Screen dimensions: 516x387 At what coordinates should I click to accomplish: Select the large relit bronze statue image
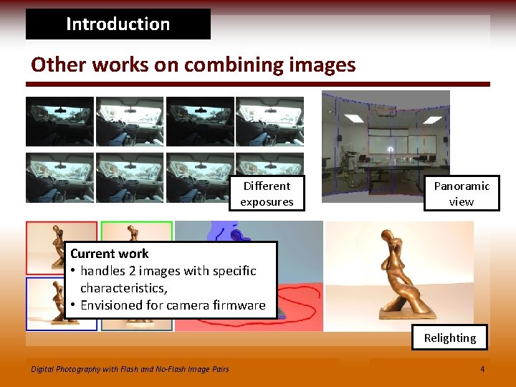pyautogui.click(x=399, y=276)
